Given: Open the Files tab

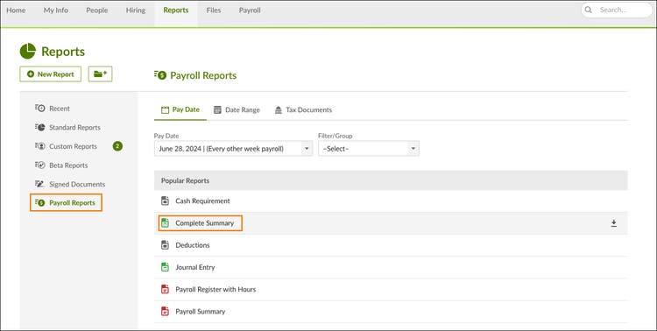Looking at the screenshot, I should [x=214, y=10].
